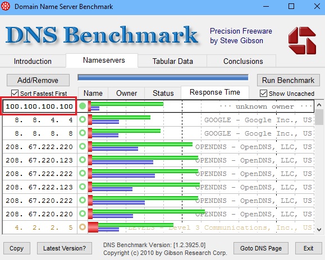
Task: Click status circle for 208.67.220.222
Action: click(83, 200)
